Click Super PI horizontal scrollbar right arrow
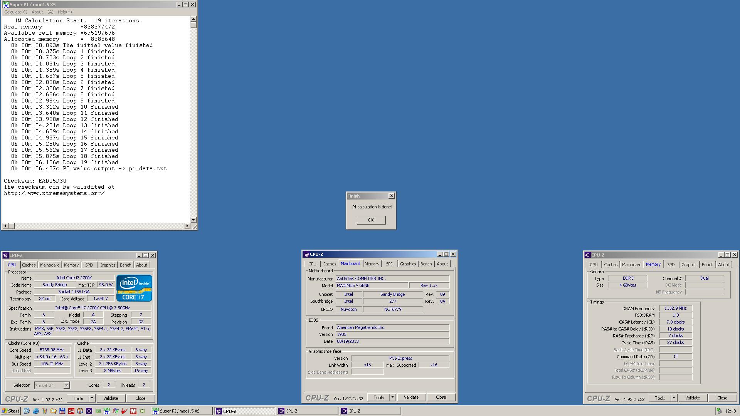 [187, 226]
